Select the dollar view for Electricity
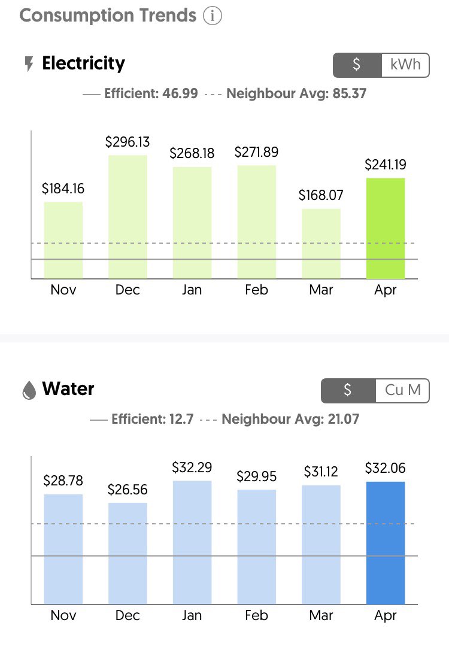This screenshot has width=449, height=647. [x=357, y=65]
